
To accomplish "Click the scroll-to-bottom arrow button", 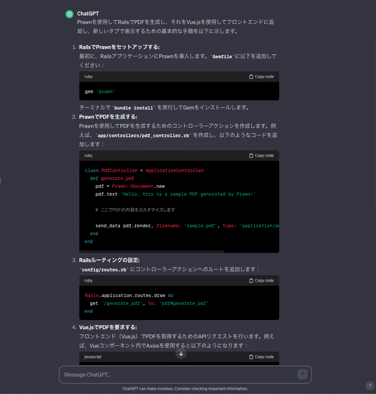I will (x=181, y=354).
